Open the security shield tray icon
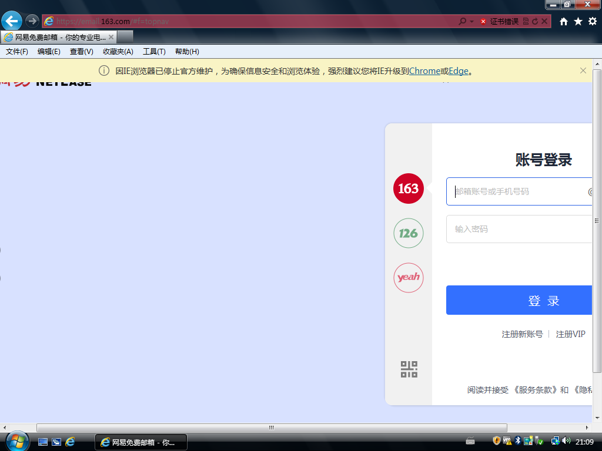The image size is (602, 451). 496,441
